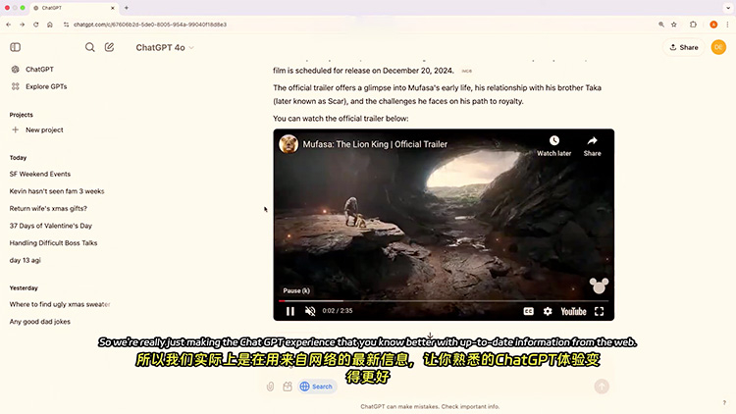
Task: Open the ChatGPT 4o model dropdown
Action: click(x=165, y=47)
